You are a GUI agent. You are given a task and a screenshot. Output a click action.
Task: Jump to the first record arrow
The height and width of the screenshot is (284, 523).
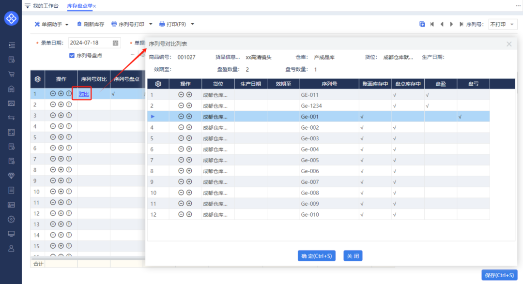tap(432, 24)
